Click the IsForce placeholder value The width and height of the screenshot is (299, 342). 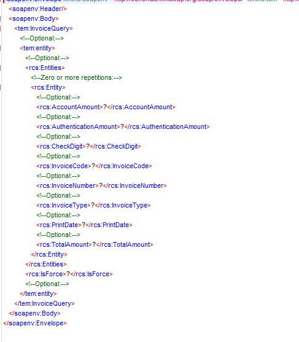pos(68,274)
